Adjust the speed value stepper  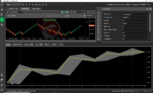pos(94,16)
